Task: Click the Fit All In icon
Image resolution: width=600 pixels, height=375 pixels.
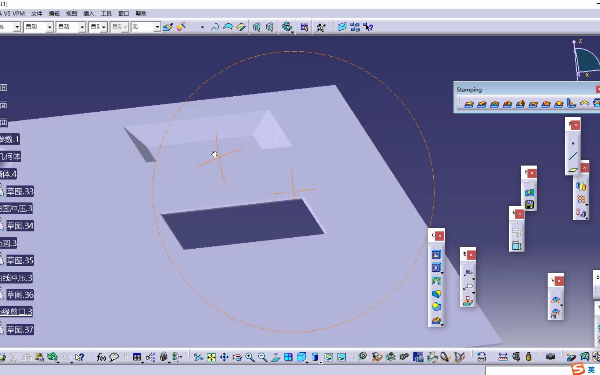Action: click(x=211, y=357)
